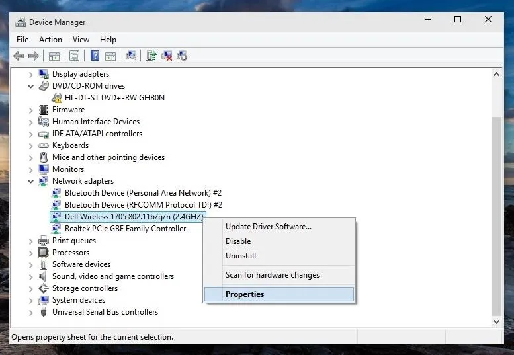Screen dimensions: 514x355
Task: Click the Forward arrow toolbar icon
Action: [34, 56]
